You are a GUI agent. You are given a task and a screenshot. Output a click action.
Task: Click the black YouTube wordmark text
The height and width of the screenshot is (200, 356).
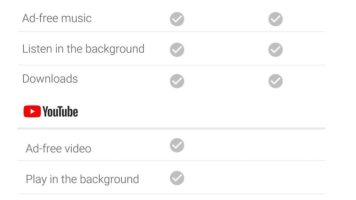click(x=60, y=111)
